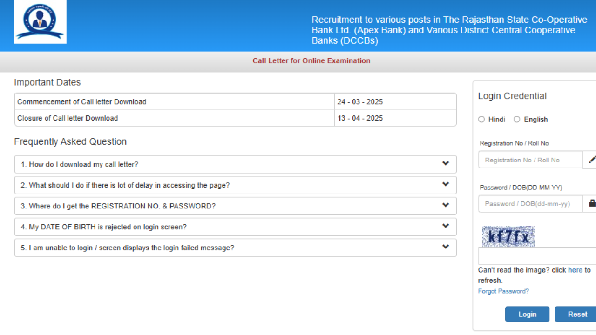Click 'here' to refresh the captcha
Screen dimensions: 596x335
(x=576, y=270)
